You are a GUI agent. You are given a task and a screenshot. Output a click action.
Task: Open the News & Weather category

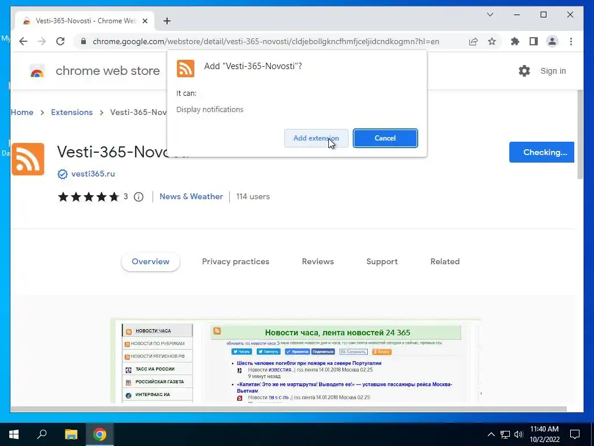tap(191, 196)
